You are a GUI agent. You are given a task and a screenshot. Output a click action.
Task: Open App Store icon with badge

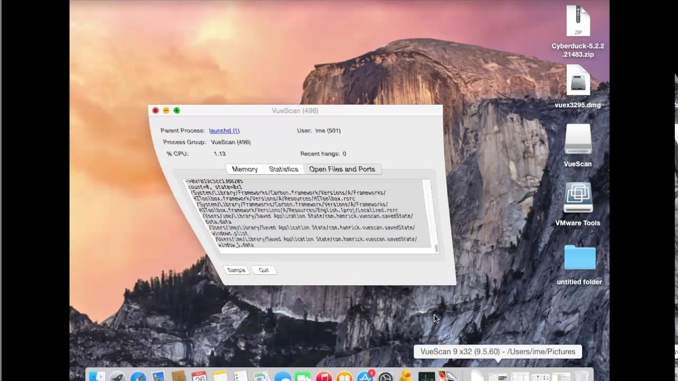[x=366, y=376]
